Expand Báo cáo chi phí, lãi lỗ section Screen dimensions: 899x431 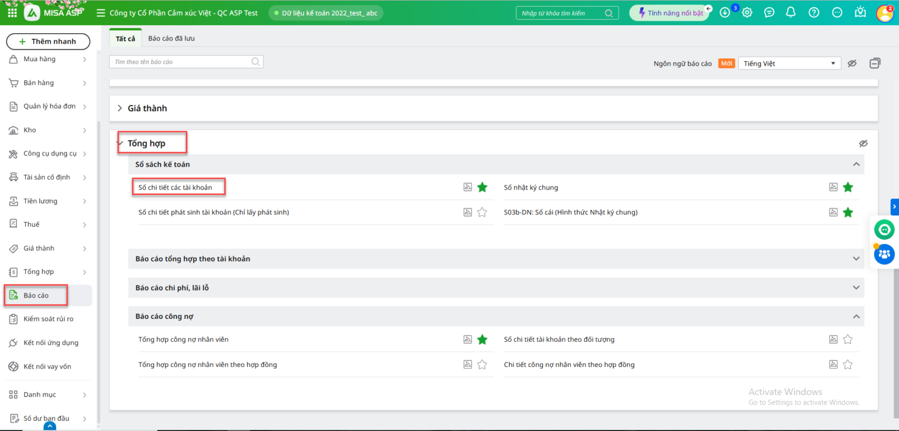[x=856, y=288]
